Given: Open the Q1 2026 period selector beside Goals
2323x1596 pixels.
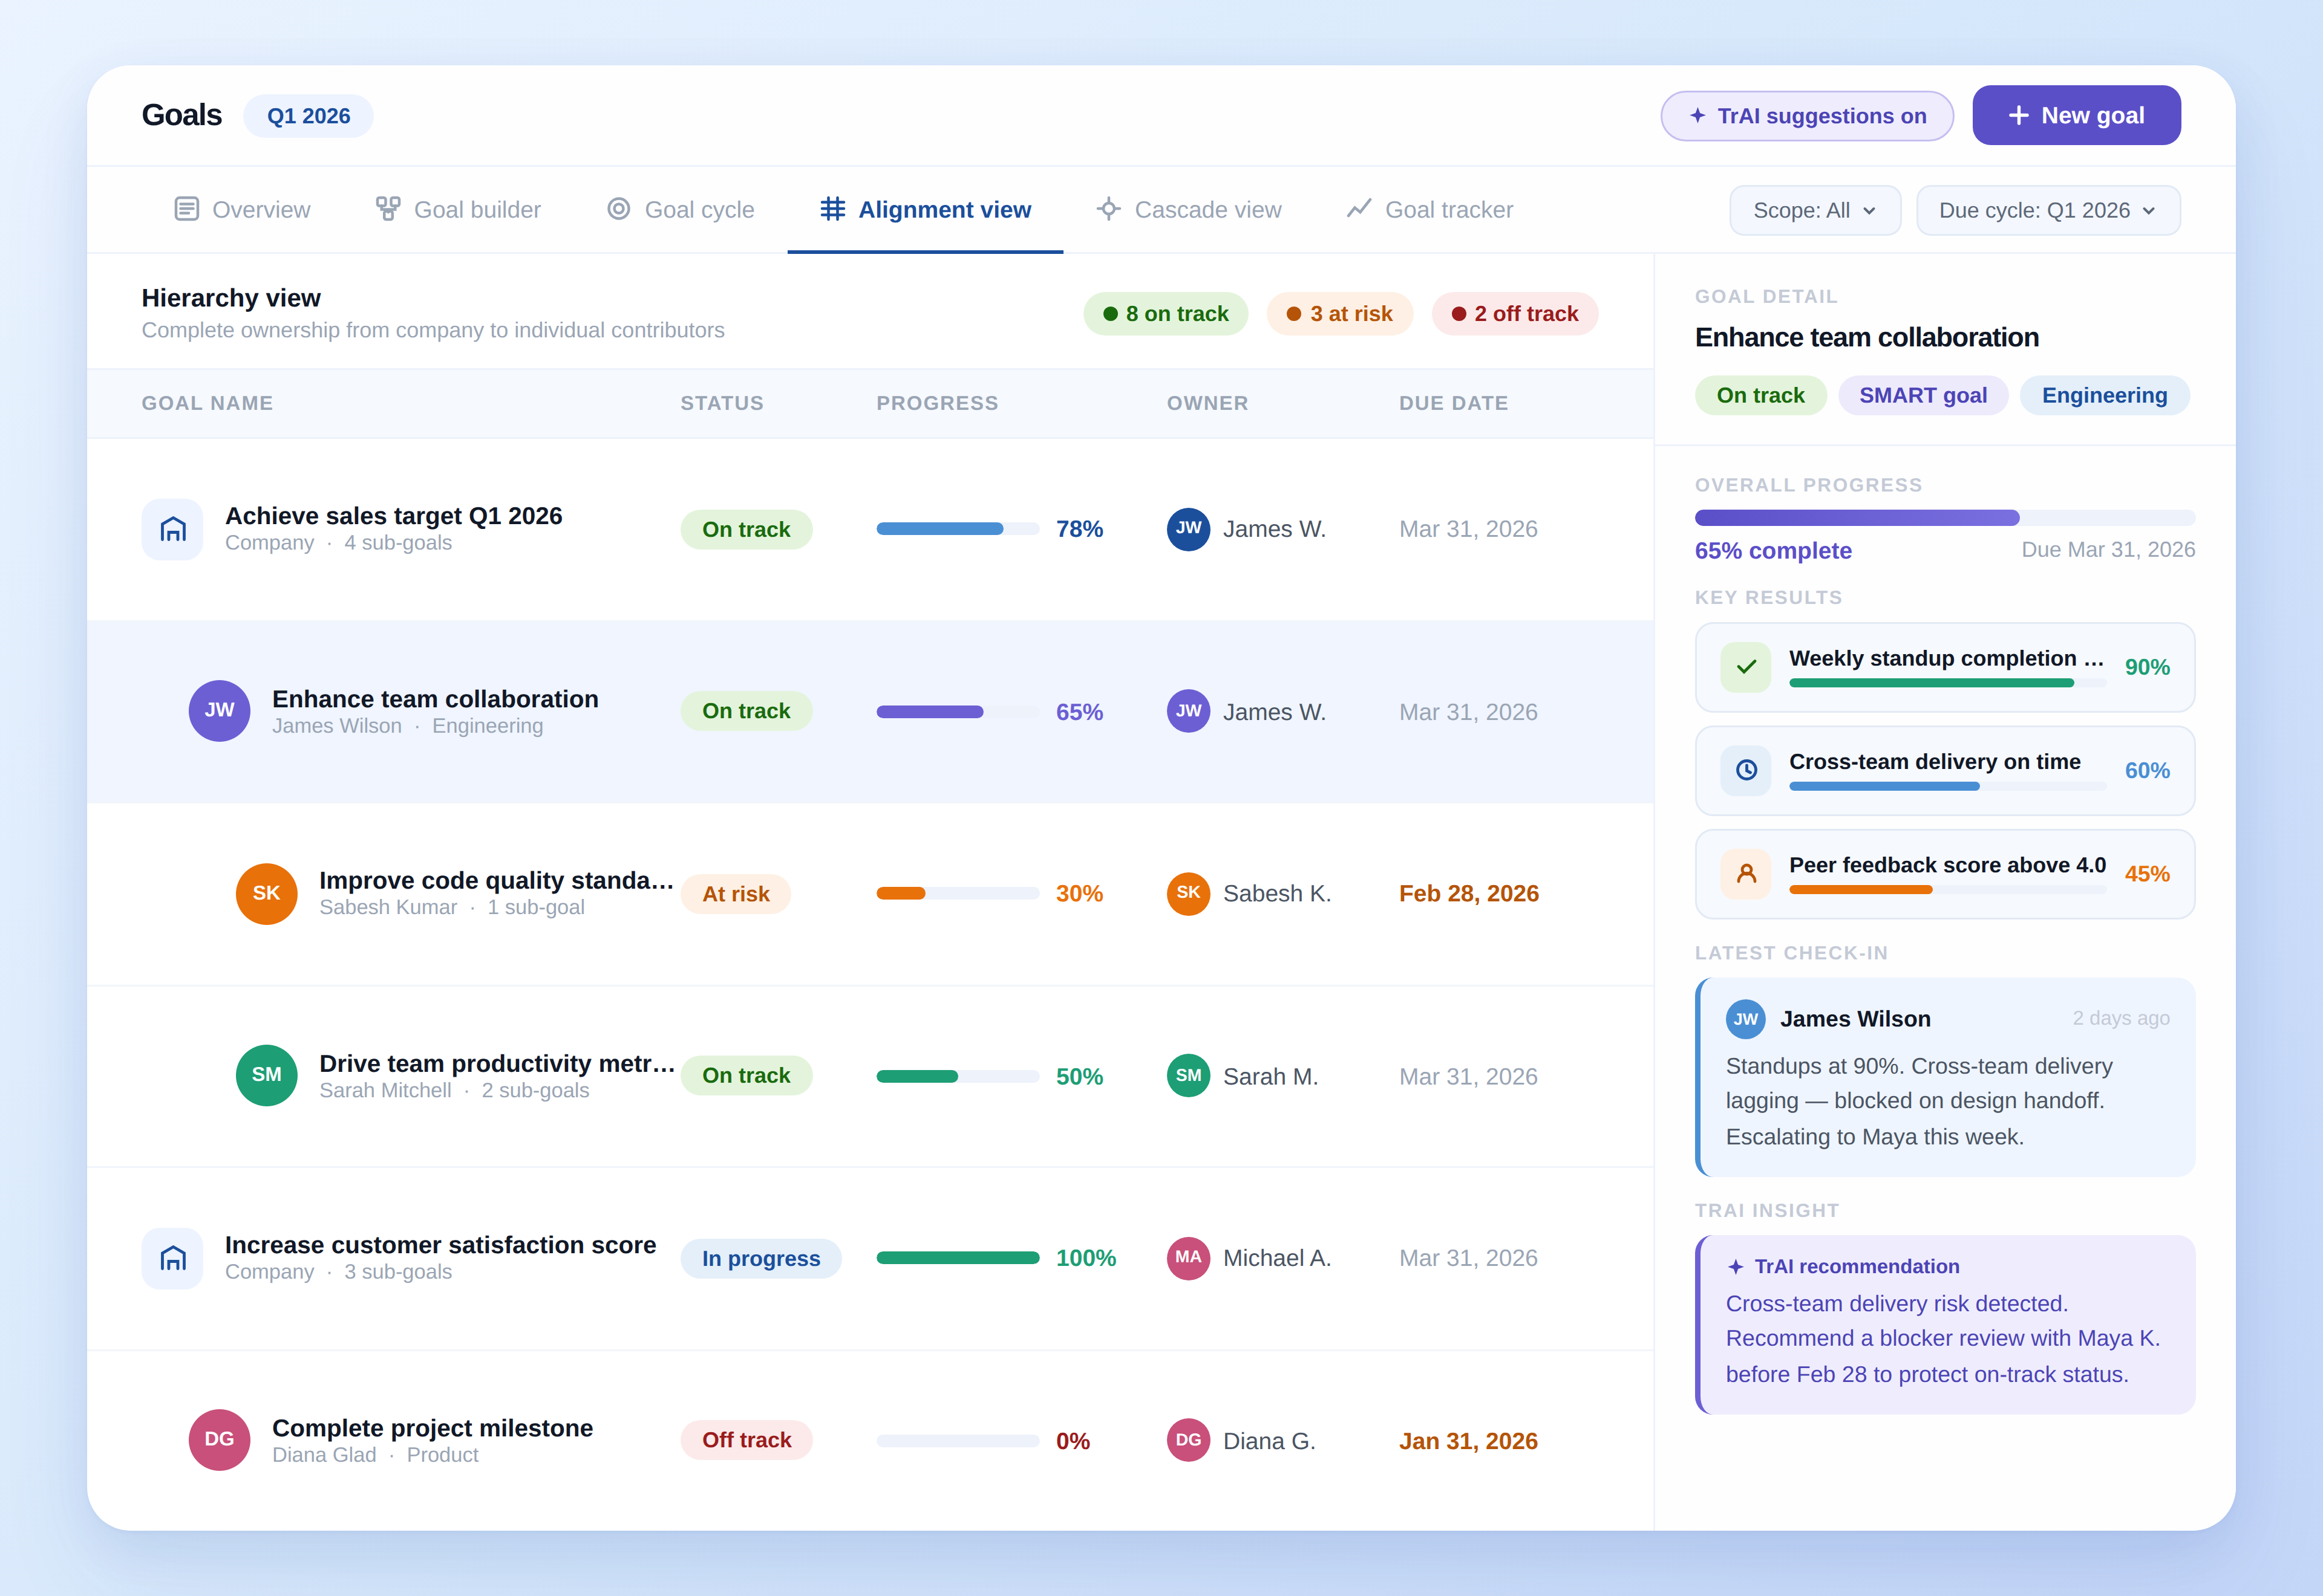Looking at the screenshot, I should click(308, 116).
